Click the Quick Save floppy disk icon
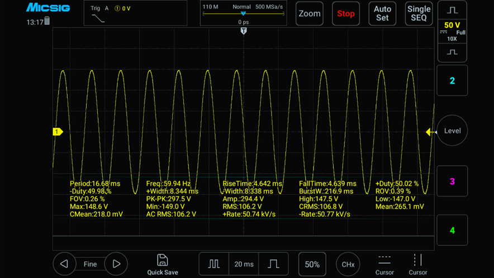The image size is (494, 278). coord(162,261)
